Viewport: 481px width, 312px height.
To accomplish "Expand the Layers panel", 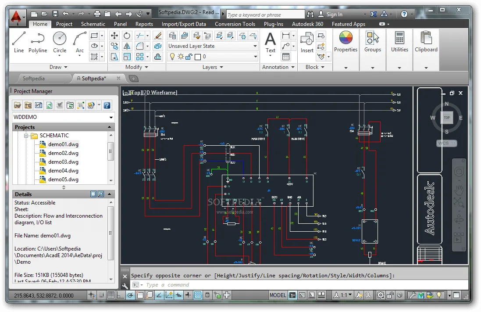I will (213, 67).
